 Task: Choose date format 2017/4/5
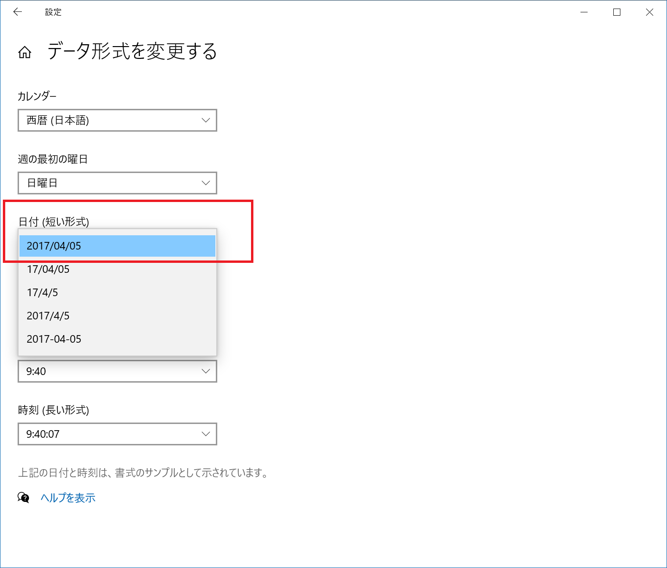117,316
